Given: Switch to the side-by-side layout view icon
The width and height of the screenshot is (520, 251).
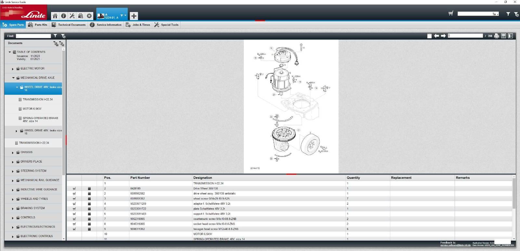Looking at the screenshot, I should click(x=510, y=36).
